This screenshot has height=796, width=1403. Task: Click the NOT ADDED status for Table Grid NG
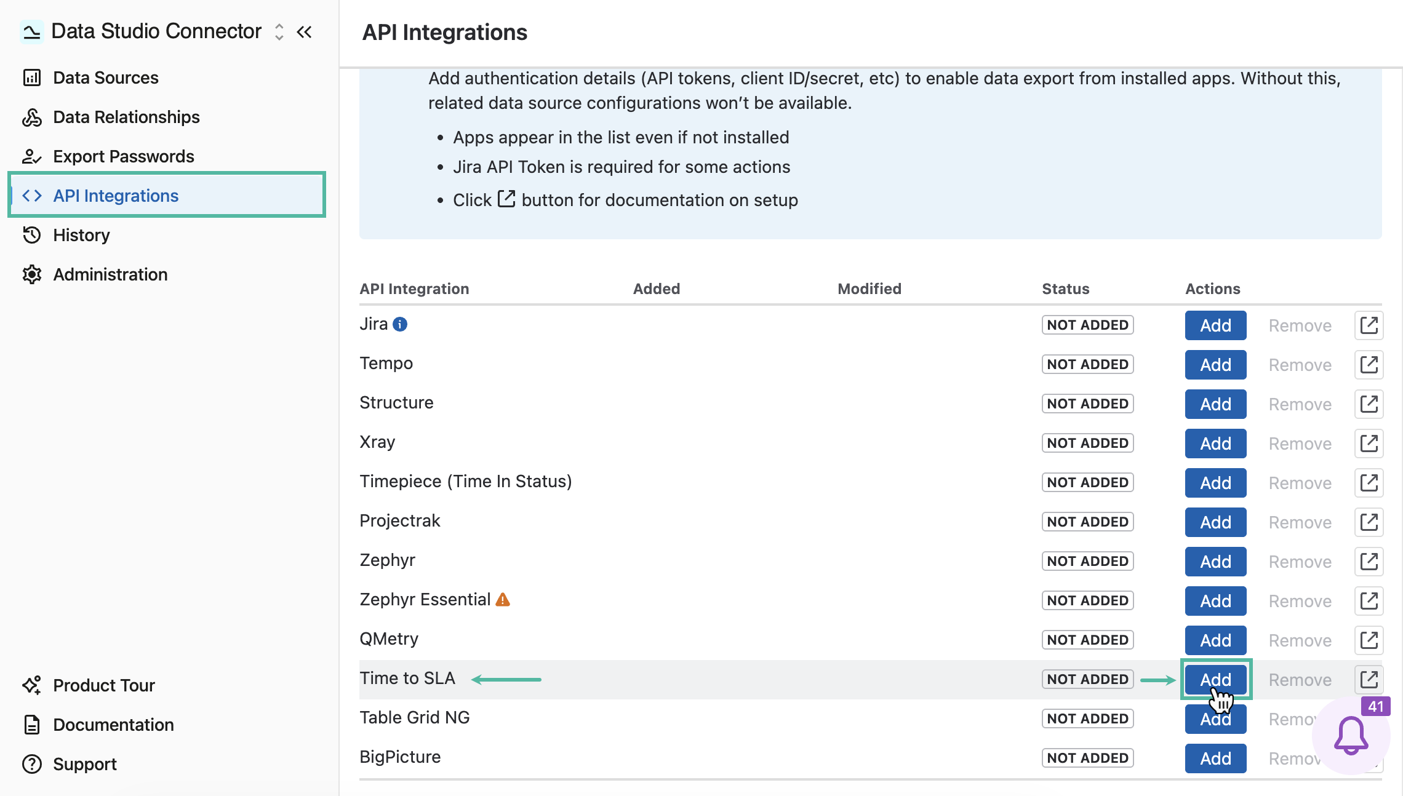(x=1087, y=718)
